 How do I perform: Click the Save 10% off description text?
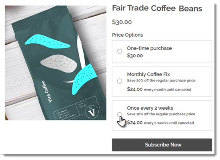[x=161, y=114]
